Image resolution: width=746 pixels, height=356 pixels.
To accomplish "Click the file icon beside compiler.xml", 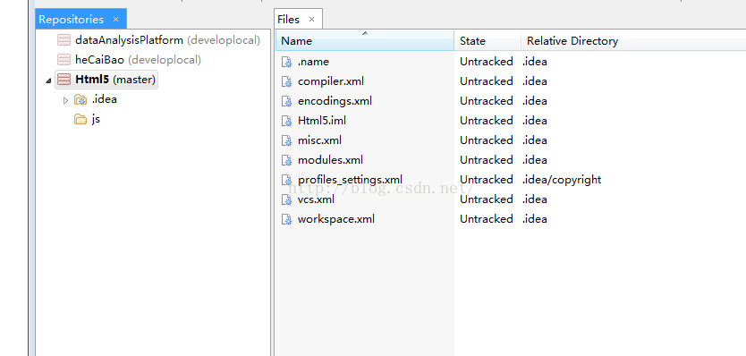I will 286,81.
